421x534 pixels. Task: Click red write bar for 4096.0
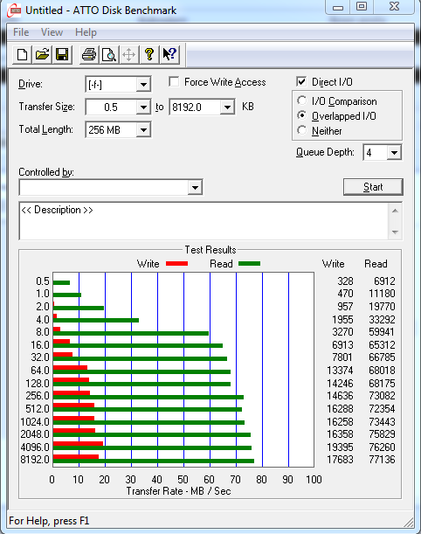[78, 443]
